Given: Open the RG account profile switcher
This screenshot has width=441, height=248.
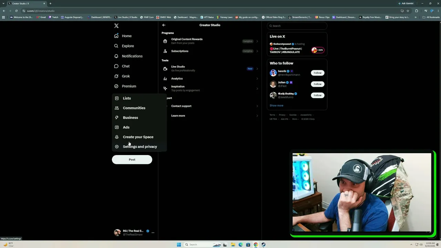Looking at the screenshot, I should [134, 232].
